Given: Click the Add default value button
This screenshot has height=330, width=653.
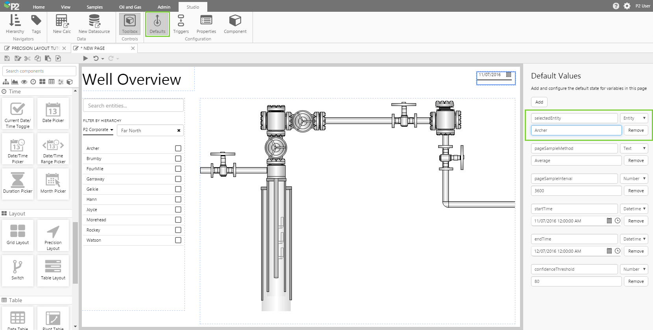Looking at the screenshot, I should tap(539, 102).
